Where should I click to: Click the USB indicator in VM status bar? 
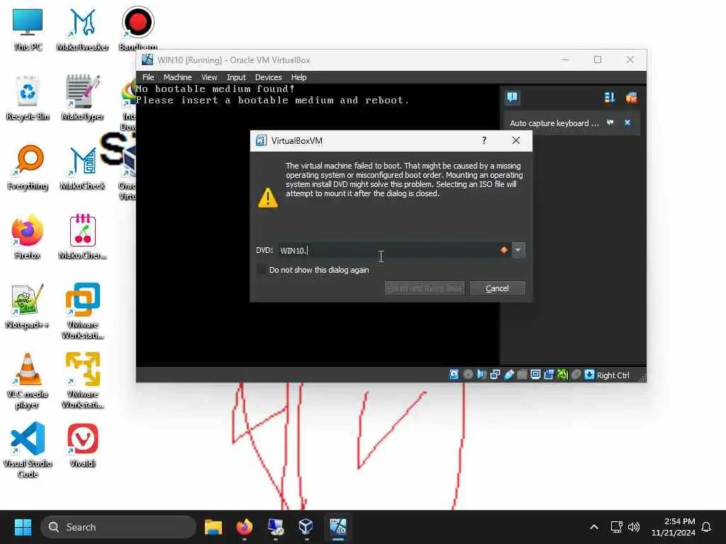(508, 375)
